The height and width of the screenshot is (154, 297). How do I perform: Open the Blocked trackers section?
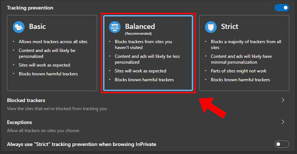[146, 104]
